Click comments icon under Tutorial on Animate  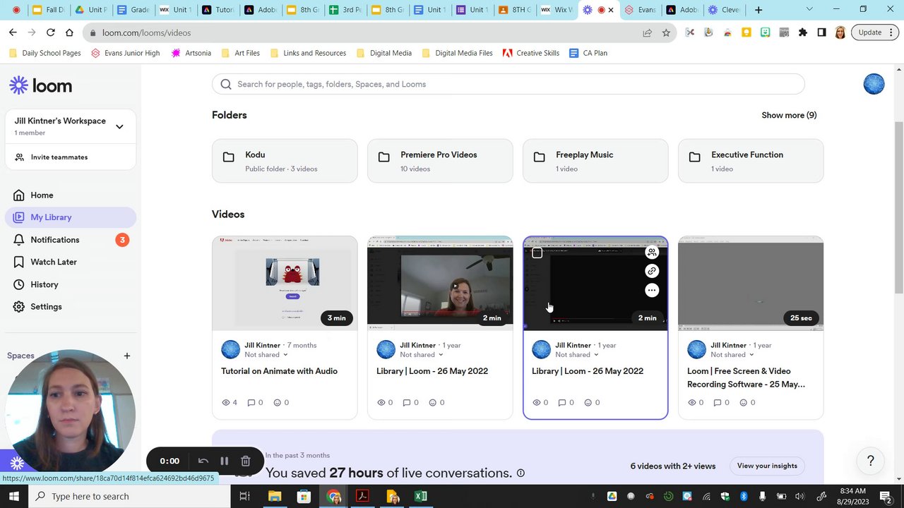251,402
